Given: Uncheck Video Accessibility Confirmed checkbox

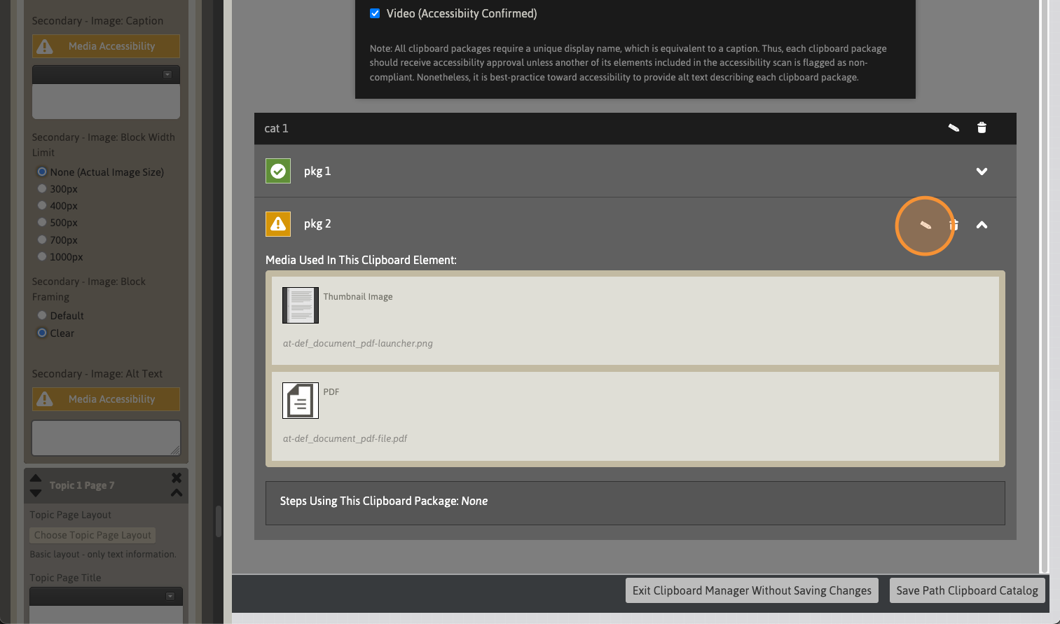Looking at the screenshot, I should pyautogui.click(x=375, y=13).
